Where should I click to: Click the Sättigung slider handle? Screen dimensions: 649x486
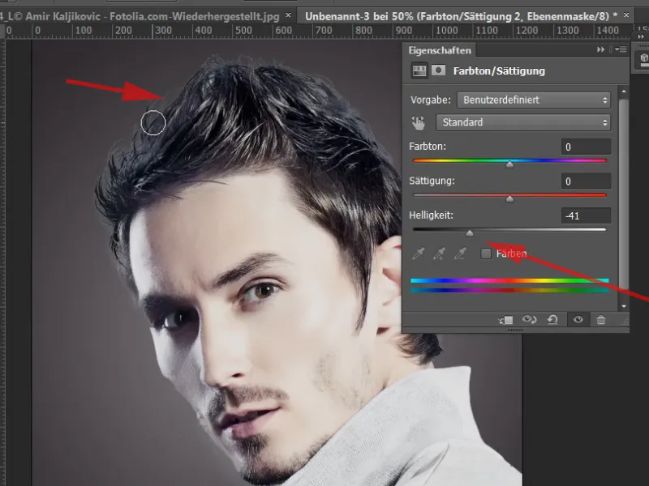click(x=510, y=198)
